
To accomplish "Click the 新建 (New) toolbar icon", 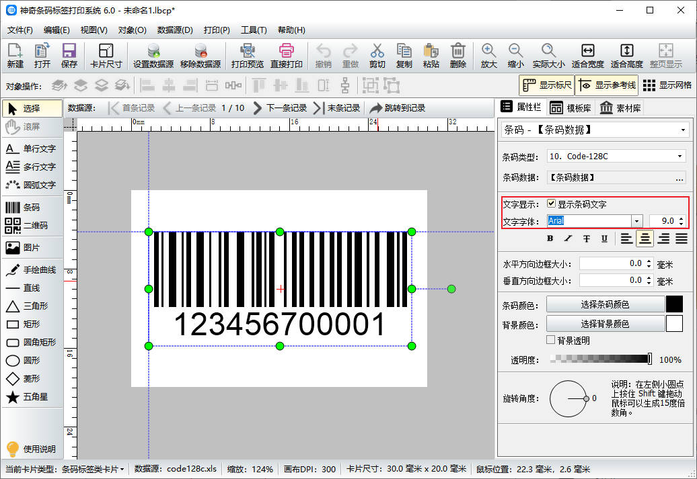I will point(15,56).
